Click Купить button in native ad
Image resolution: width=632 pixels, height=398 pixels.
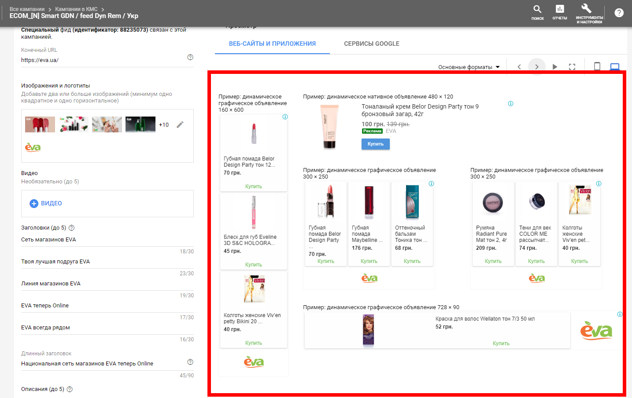[x=375, y=144]
